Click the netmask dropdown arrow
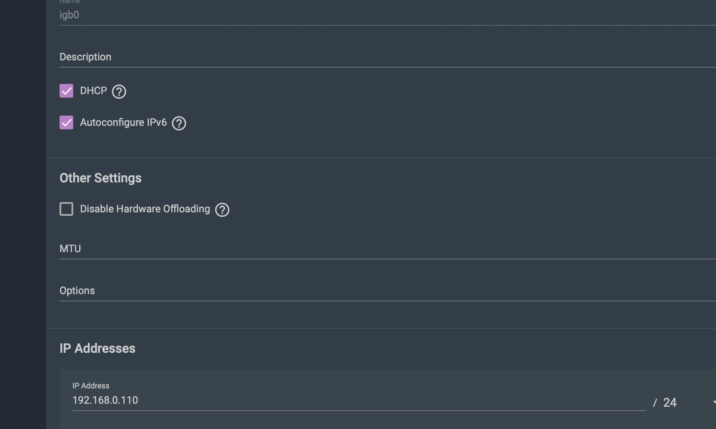 [x=714, y=402]
